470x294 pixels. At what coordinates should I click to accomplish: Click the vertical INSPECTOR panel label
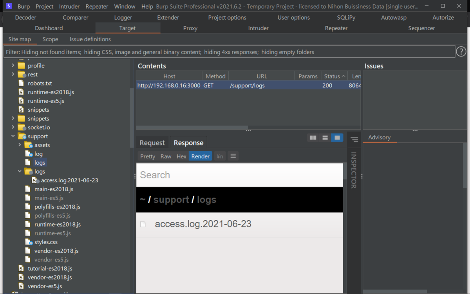tap(354, 170)
